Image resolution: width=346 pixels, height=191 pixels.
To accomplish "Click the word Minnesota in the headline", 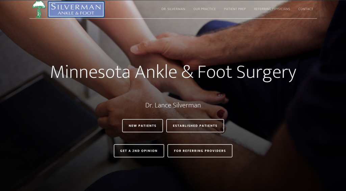I will point(90,72).
